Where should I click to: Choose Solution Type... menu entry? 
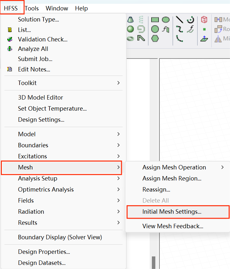coord(38,19)
